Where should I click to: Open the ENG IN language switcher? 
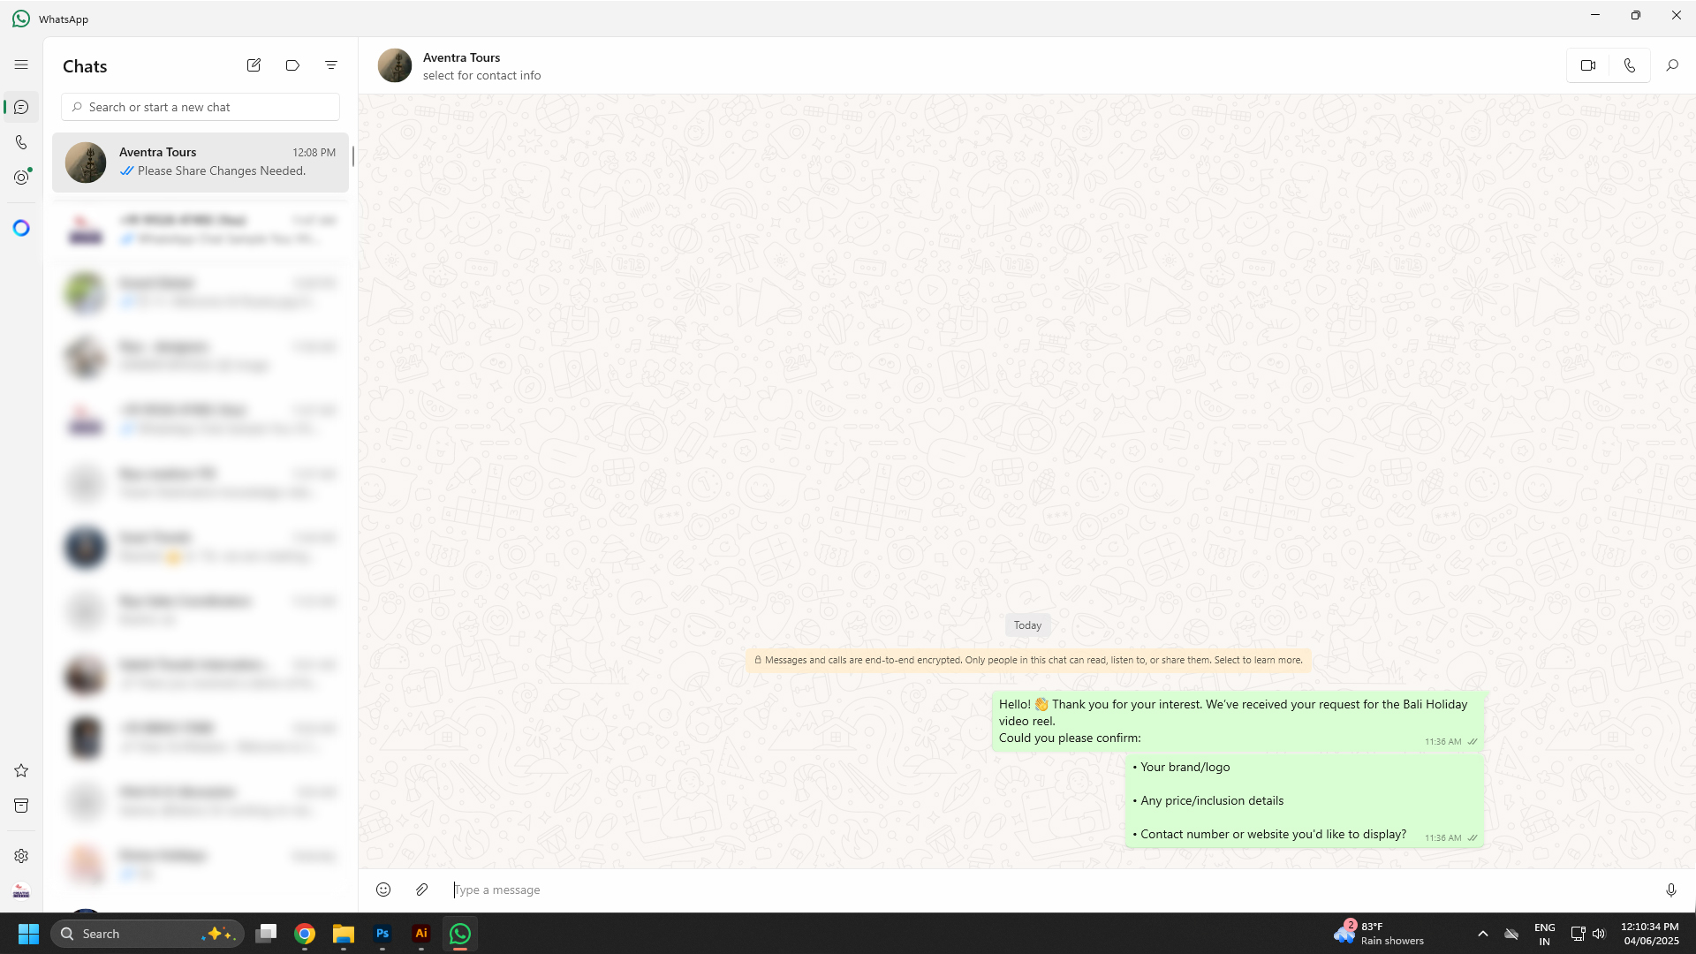pos(1545,934)
